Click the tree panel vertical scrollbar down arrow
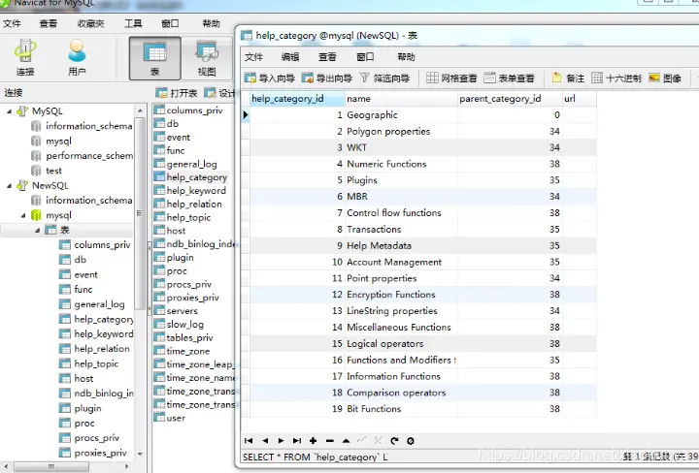Image resolution: width=699 pixels, height=473 pixels. (x=140, y=454)
